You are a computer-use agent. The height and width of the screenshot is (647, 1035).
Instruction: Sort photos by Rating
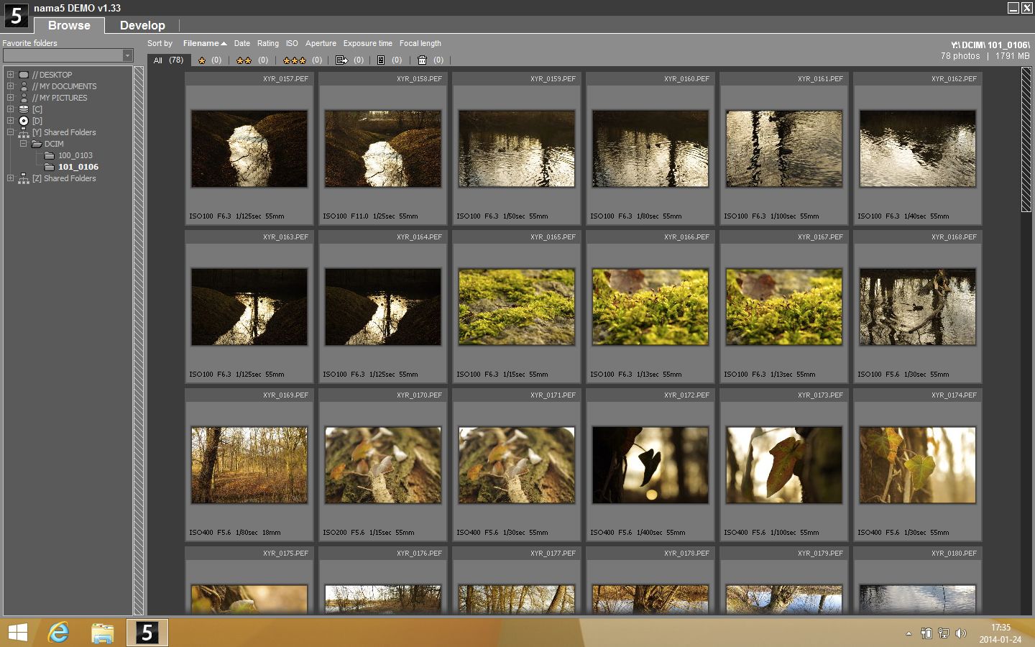point(268,43)
